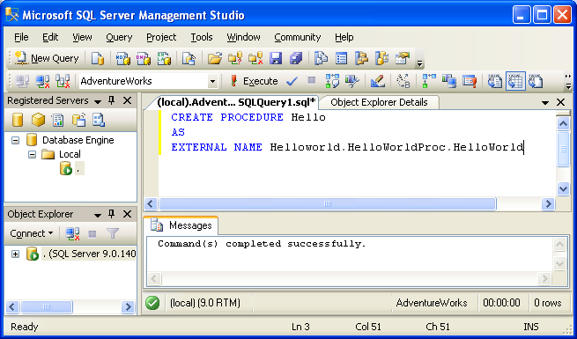577x339 pixels.
Task: Click the Filter funnel icon in Object Explorer
Action: (113, 233)
